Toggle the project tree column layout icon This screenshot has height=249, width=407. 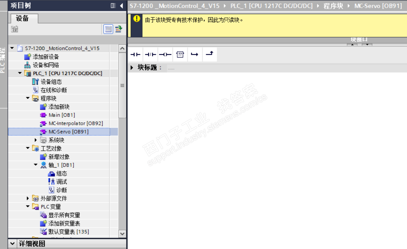pos(113,6)
